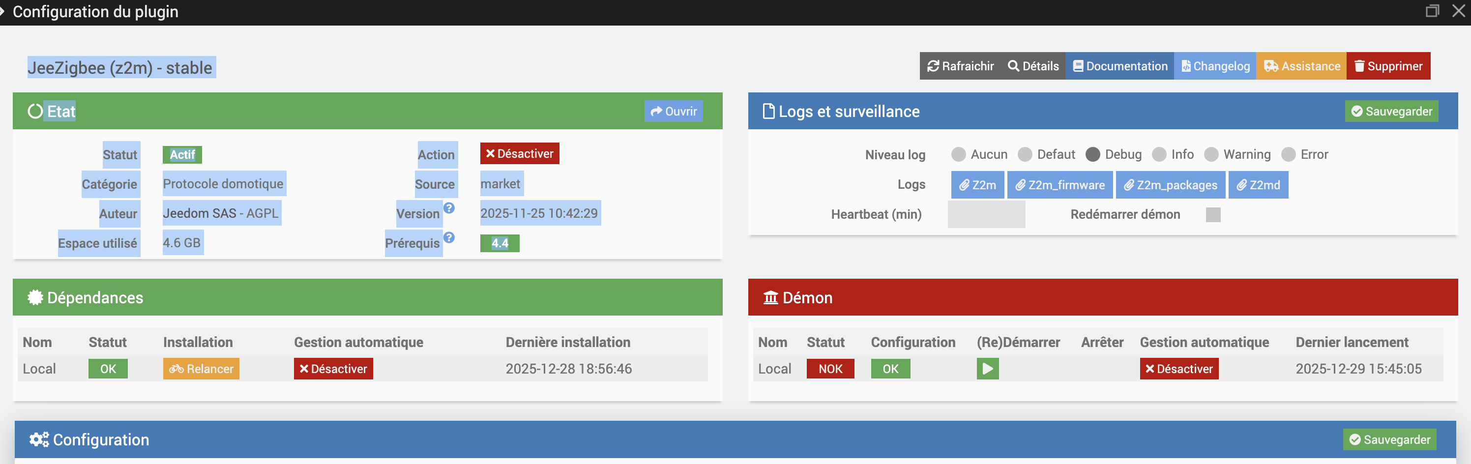Click the Logs et surveillance file icon

[x=769, y=111]
